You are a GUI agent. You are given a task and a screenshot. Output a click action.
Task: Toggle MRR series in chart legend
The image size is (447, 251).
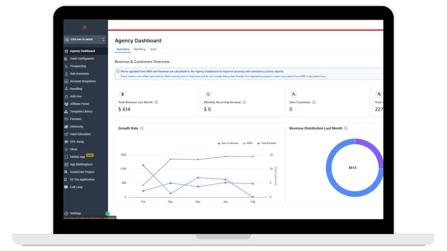click(x=247, y=143)
